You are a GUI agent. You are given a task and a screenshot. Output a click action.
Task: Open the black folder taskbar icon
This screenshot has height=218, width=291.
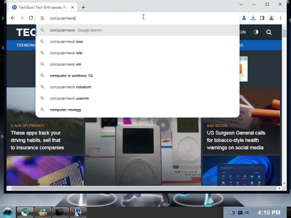[x=60, y=212]
